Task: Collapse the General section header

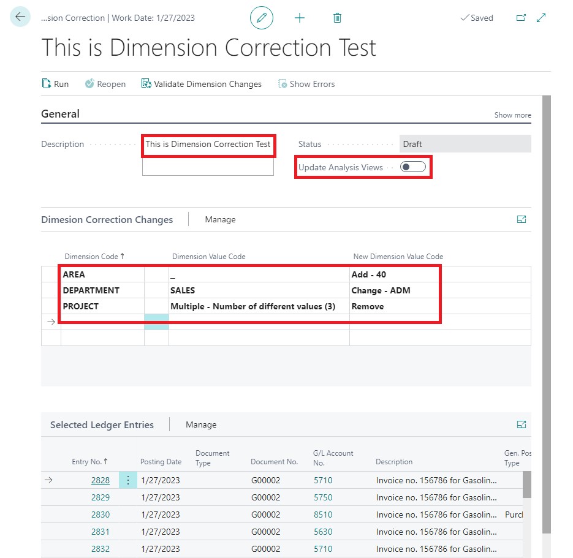Action: coord(60,114)
